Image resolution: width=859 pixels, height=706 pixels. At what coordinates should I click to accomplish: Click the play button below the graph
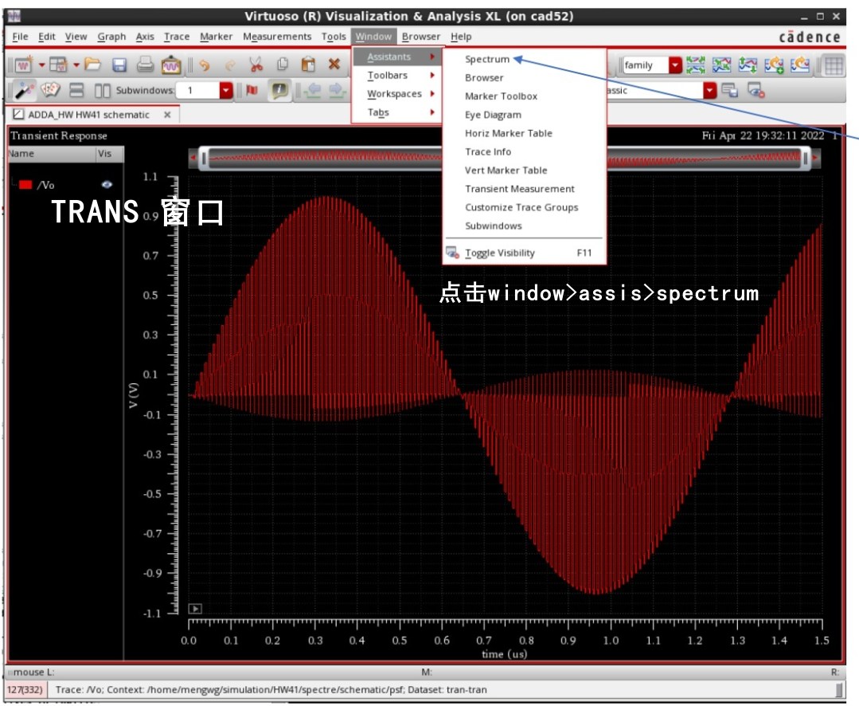tap(195, 609)
